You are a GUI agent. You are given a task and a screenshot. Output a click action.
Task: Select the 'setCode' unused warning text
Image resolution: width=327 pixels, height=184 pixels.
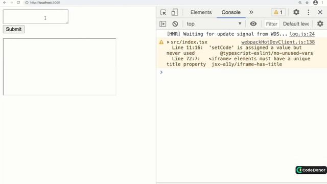pos(240,50)
